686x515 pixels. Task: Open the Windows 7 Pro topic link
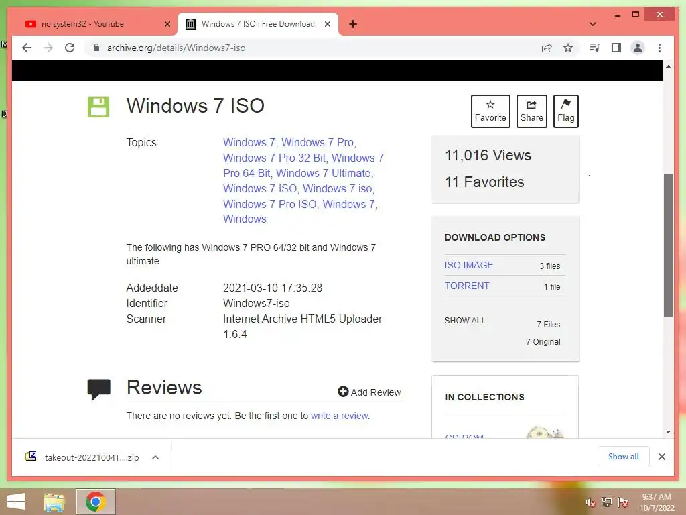318,143
